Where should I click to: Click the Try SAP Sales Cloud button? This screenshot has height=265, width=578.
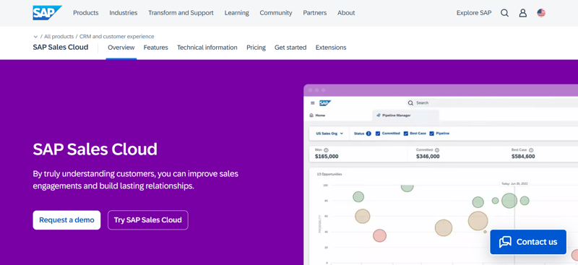[148, 220]
